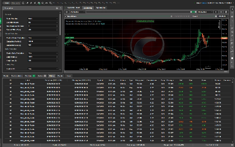Image resolution: width=235 pixels, height=147 pixels.
Task: Click the green-dot cBot icon in top toolbar
Action: tap(39, 3)
